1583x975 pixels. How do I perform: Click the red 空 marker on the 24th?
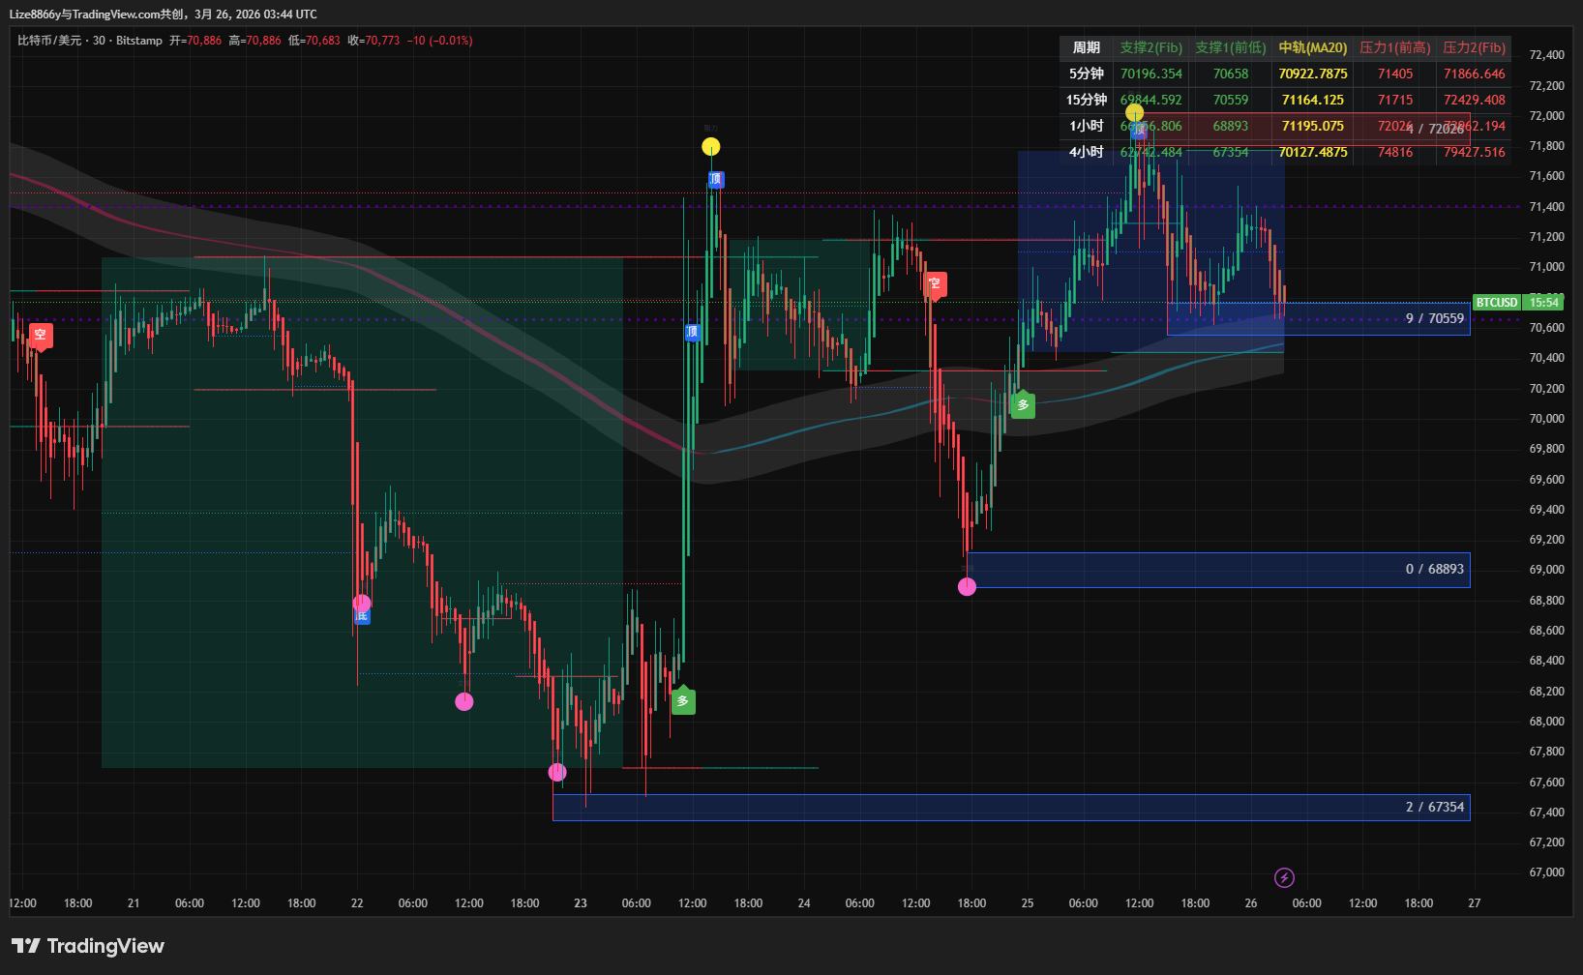click(x=935, y=283)
